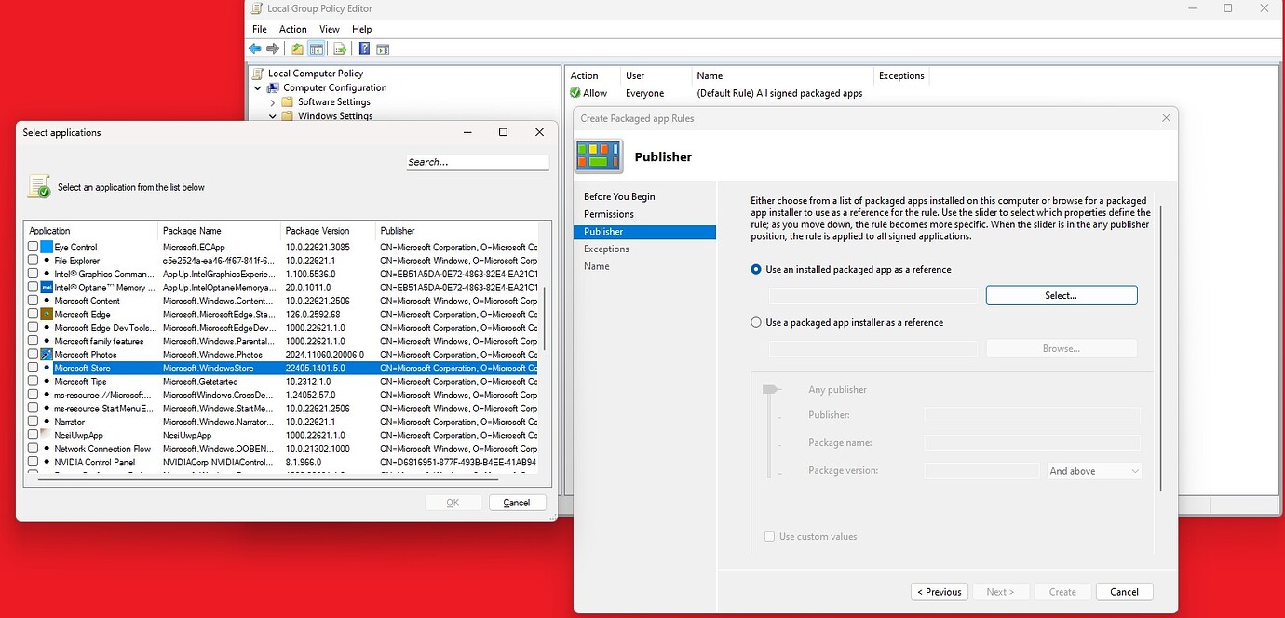The height and width of the screenshot is (618, 1285).
Task: Click the Software Settings folder icon
Action: coord(288,102)
